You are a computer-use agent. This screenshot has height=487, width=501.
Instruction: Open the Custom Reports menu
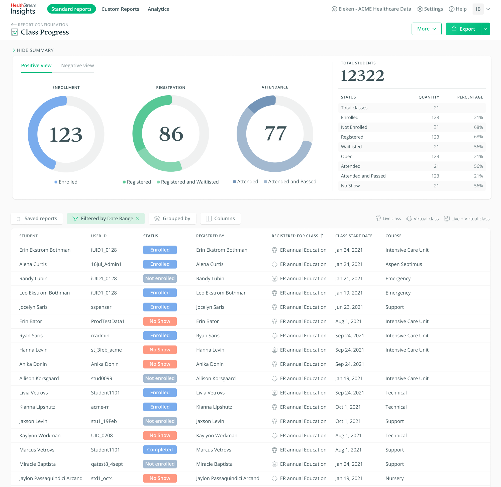click(x=120, y=9)
